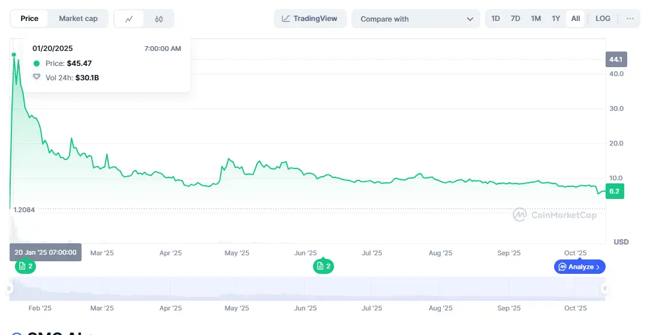Click the news marker near June '25

(x=324, y=266)
